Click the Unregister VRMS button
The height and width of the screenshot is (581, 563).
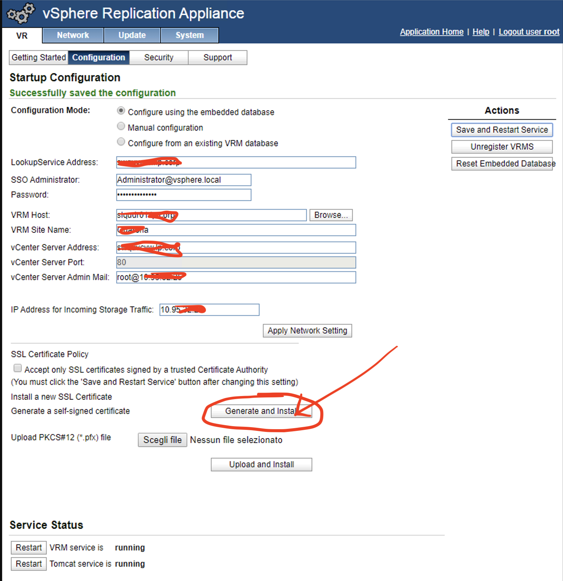[502, 147]
